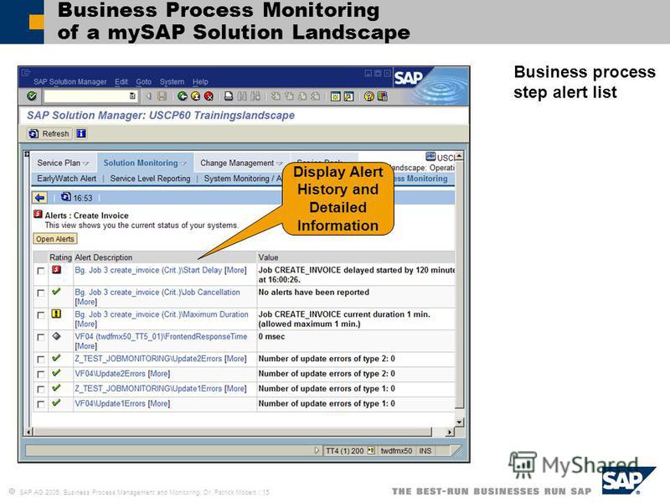Click the green check rating on Job Cancellation row
Screen dimensions: 670x503
tap(56, 292)
